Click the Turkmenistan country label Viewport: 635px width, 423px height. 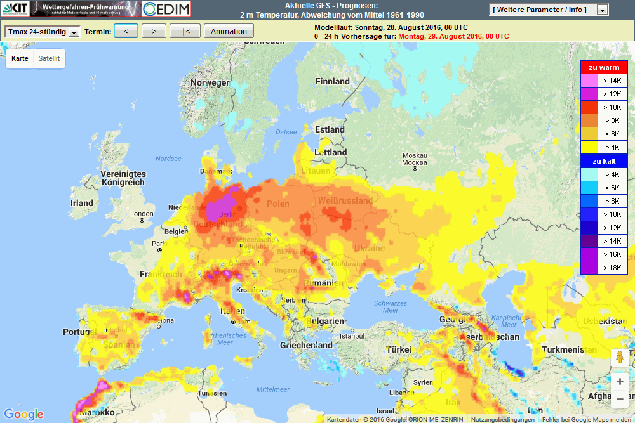point(569,349)
